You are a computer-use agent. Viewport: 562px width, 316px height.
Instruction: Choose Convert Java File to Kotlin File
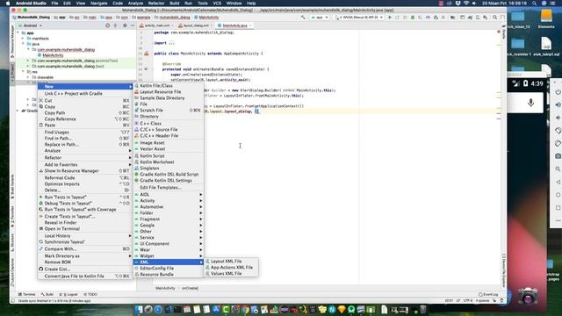pyautogui.click(x=85, y=276)
